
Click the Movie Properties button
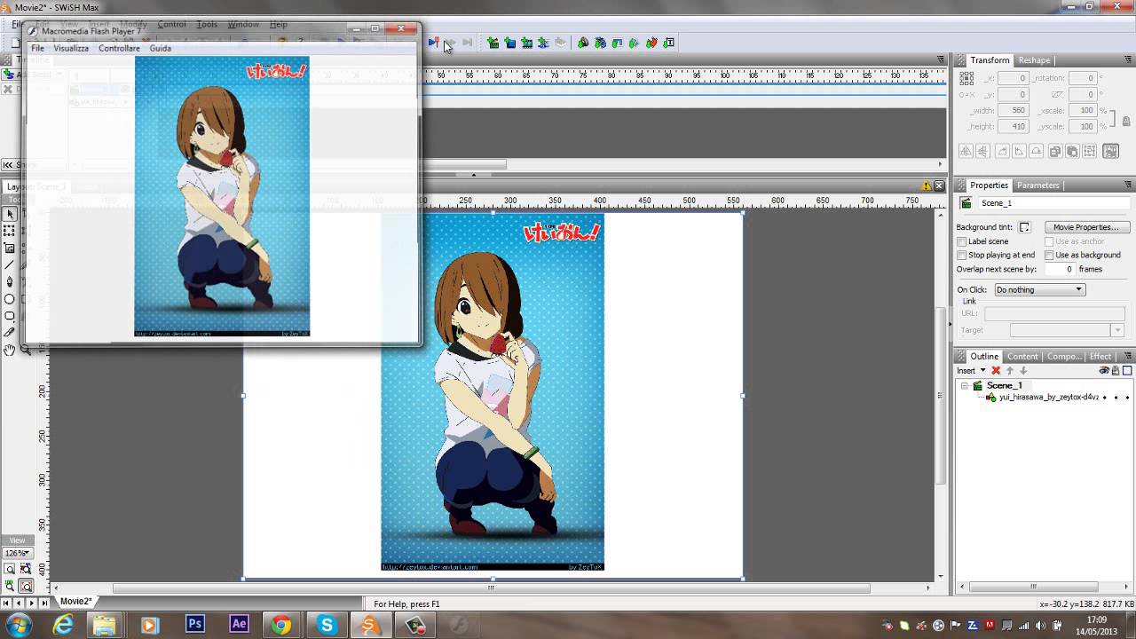[x=1085, y=227]
